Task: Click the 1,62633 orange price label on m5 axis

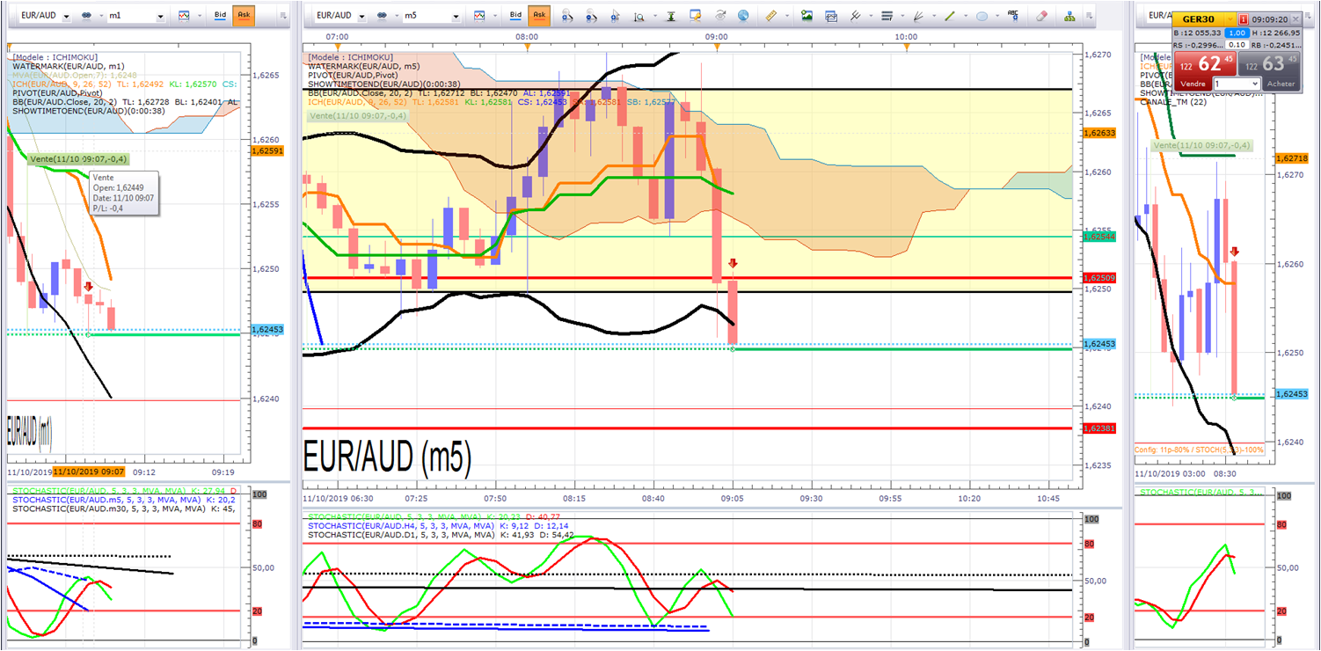Action: click(x=1100, y=134)
